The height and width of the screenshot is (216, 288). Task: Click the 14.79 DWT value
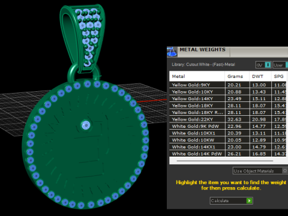pyautogui.click(x=259, y=147)
